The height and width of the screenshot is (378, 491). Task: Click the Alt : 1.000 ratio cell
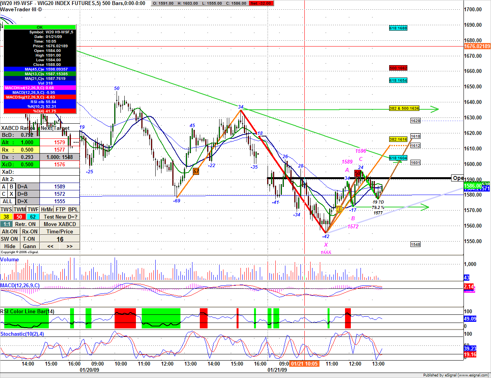pos(20,142)
